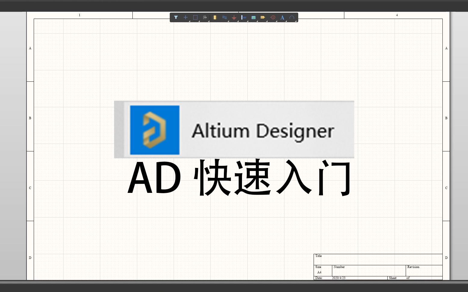Image resolution: width=468 pixels, height=292 pixels.
Task: Choose the dashed rectangle select tool
Action: 195,17
